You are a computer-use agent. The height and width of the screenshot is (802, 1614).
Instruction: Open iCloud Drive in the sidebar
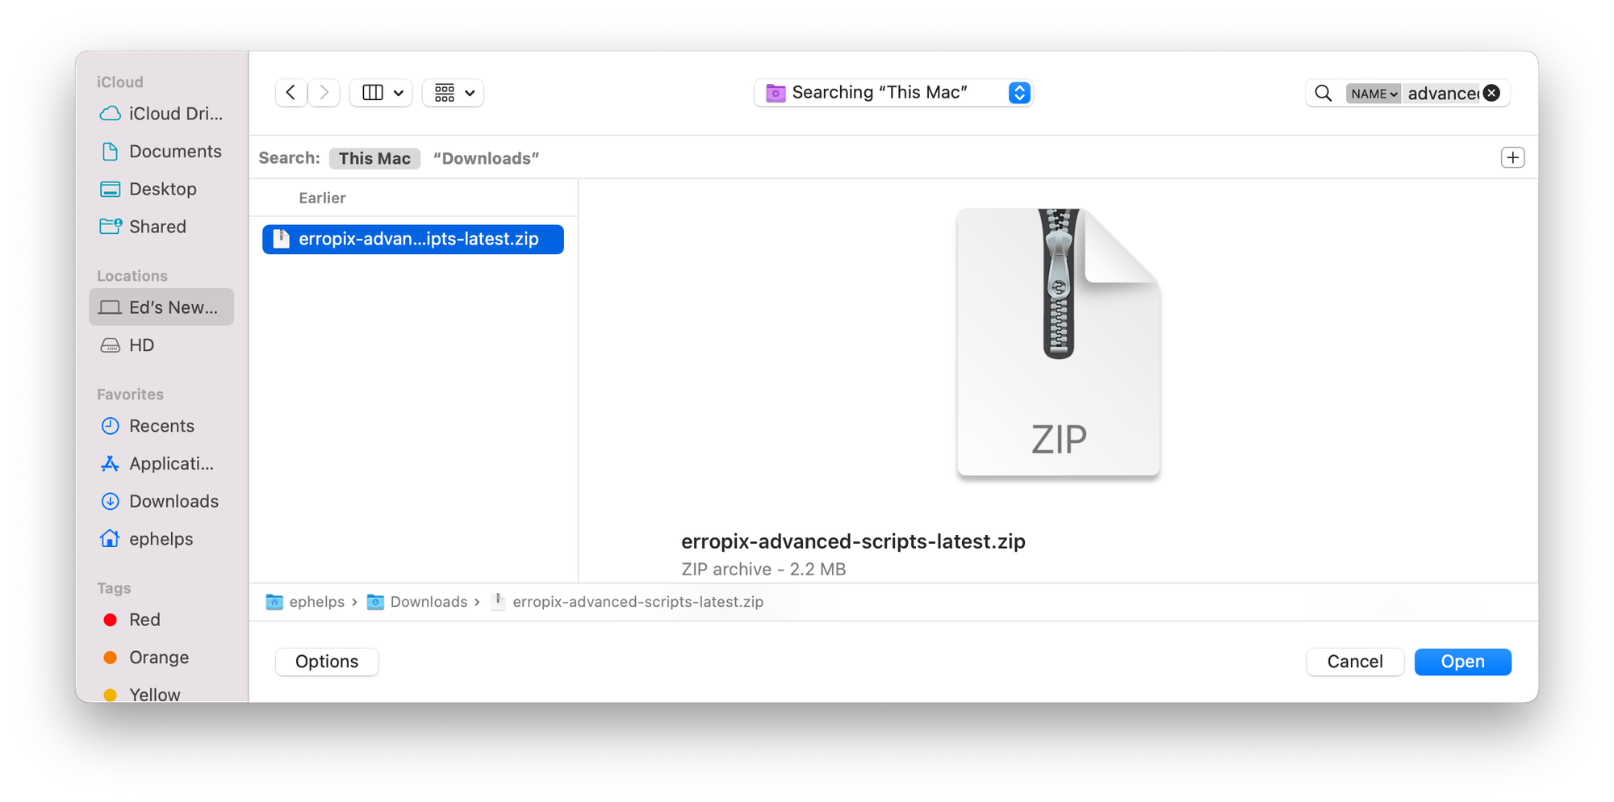click(x=161, y=114)
